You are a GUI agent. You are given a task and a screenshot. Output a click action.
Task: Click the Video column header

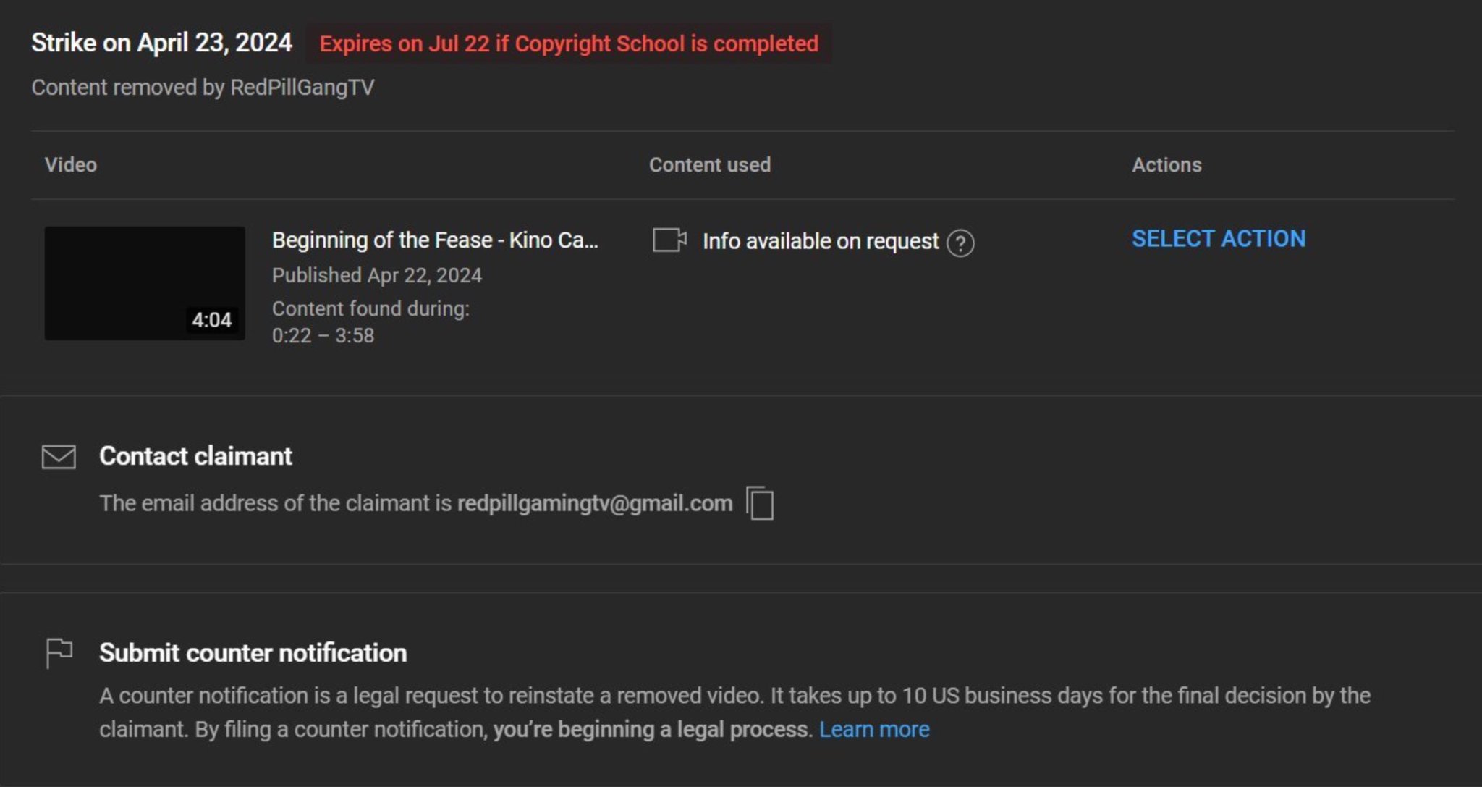coord(71,165)
